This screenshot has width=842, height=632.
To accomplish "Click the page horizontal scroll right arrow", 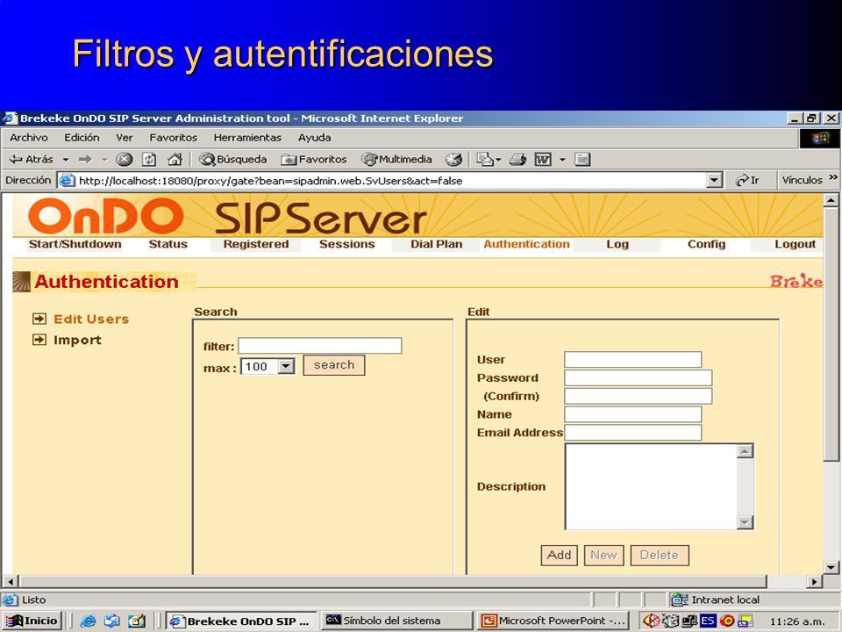I will [x=815, y=581].
